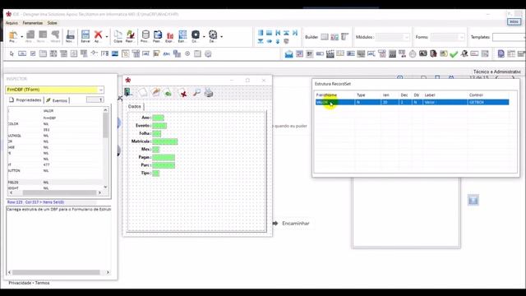Image resolution: width=526 pixels, height=296 pixels.
Task: Click the align left edges icon
Action: click(261, 33)
